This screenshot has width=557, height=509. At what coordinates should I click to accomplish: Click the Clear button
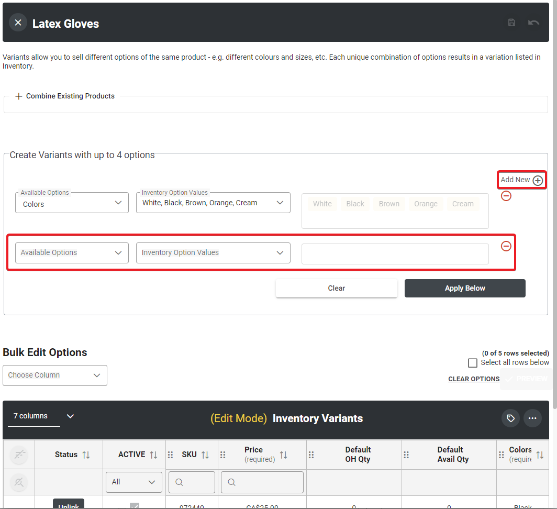pyautogui.click(x=336, y=288)
